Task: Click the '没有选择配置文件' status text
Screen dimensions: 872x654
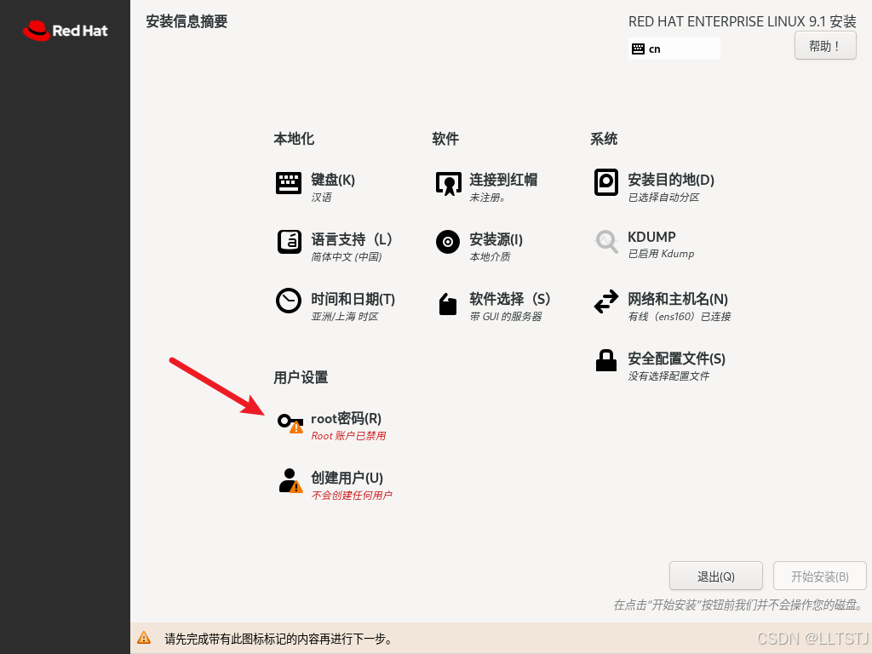Action: coord(668,376)
